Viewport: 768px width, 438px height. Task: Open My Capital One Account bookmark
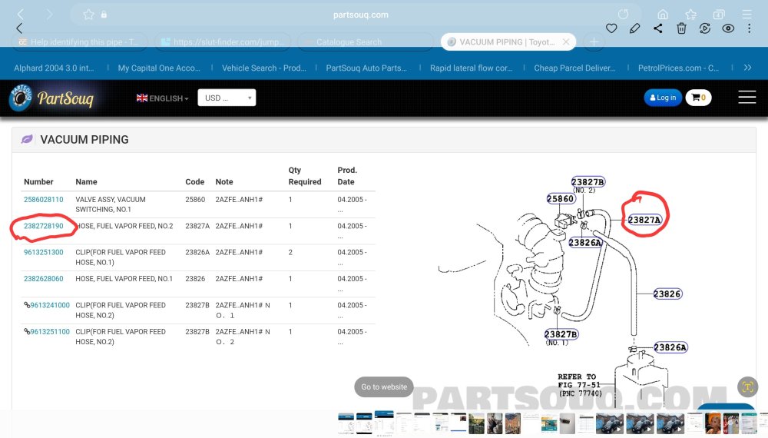[x=159, y=68]
